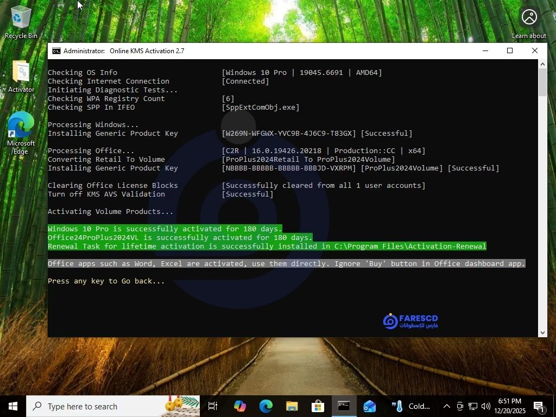Open network status tray icon

pyautogui.click(x=473, y=406)
